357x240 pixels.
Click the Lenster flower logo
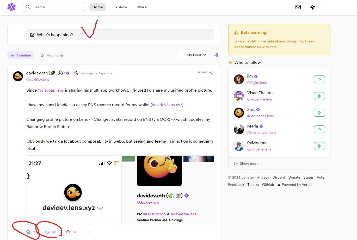pyautogui.click(x=11, y=7)
